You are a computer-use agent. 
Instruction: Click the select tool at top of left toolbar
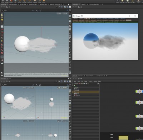point(2,15)
